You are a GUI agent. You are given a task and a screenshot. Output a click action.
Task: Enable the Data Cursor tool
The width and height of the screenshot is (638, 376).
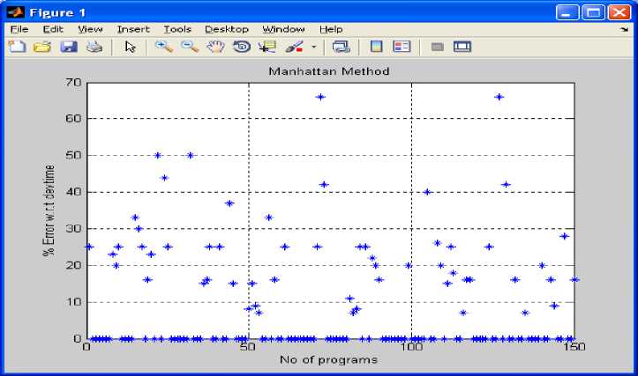click(x=266, y=47)
